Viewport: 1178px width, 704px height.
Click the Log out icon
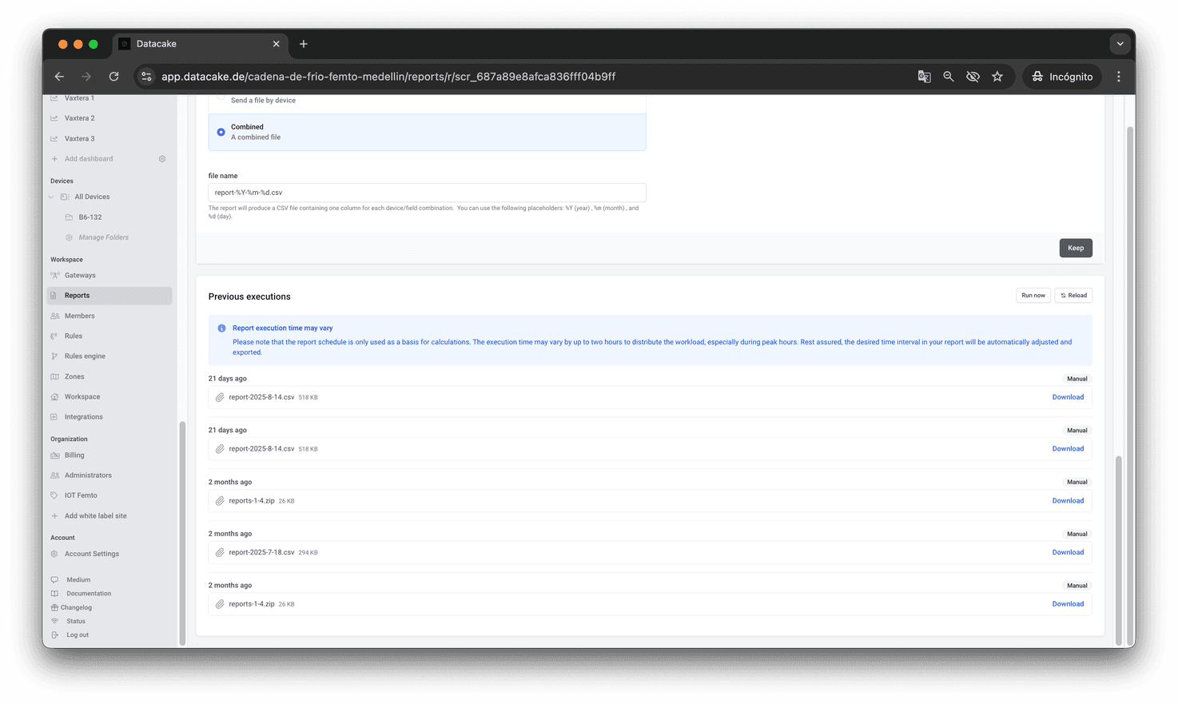tap(54, 635)
